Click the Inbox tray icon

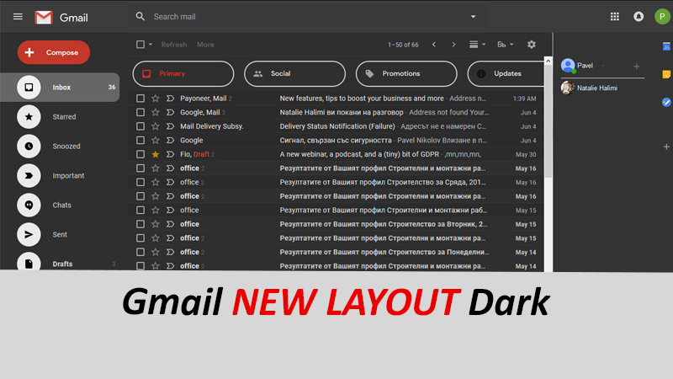(29, 88)
